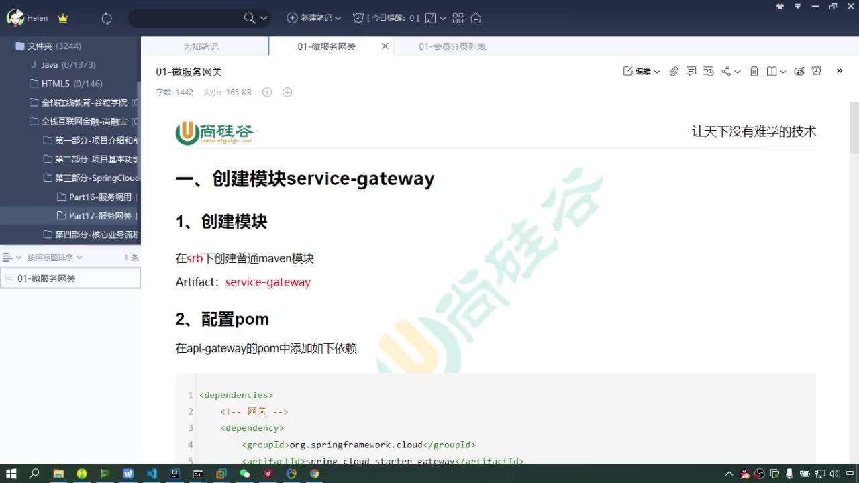Toggle reading mode book icon
The image size is (859, 483).
point(772,71)
